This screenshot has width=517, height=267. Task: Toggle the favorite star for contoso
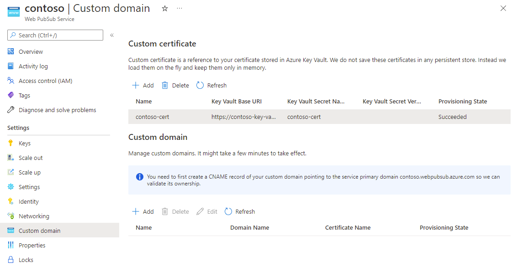pos(164,8)
